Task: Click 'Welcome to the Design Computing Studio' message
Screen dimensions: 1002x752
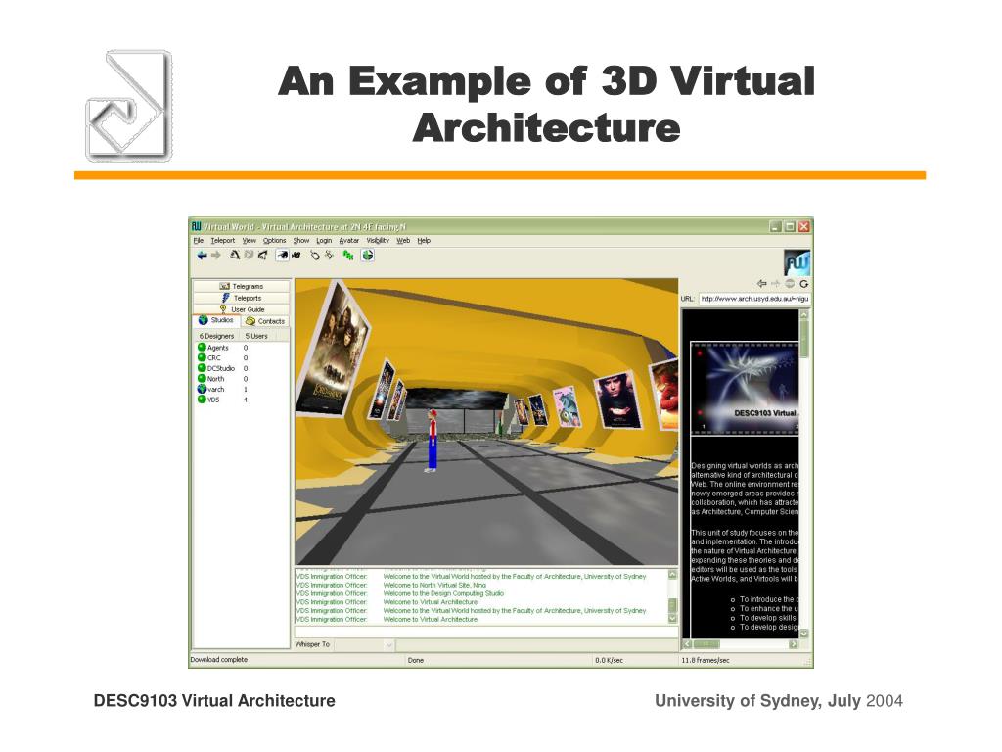Action: coord(443,593)
